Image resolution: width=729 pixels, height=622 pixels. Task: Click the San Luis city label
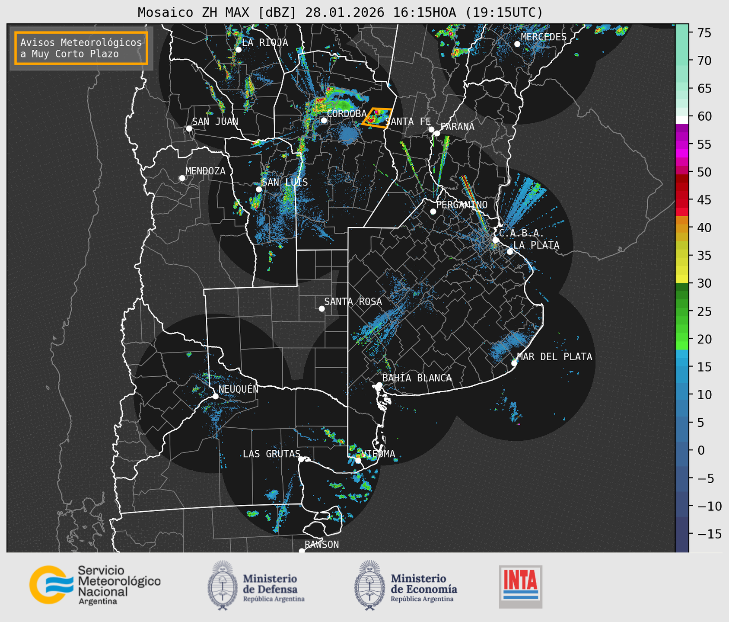click(x=285, y=183)
